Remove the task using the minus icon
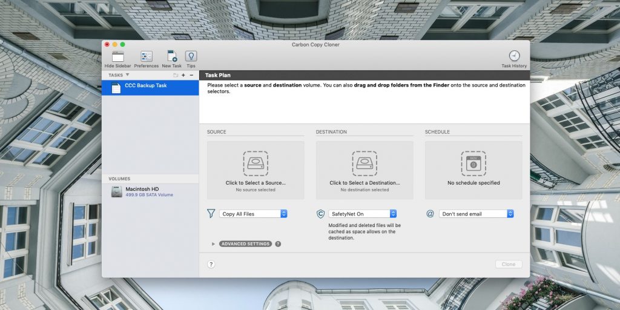Screen dimensions: 620x310 point(191,75)
